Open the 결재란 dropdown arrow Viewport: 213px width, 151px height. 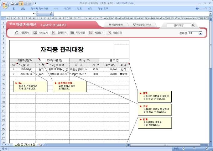point(200,33)
